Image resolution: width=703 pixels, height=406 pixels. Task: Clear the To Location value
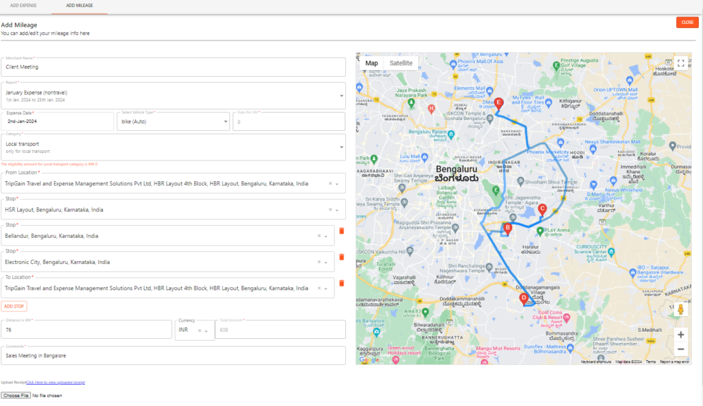coord(319,288)
